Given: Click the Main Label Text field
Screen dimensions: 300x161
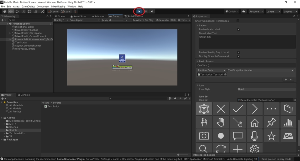Looking at the screenshot, I should click(x=247, y=42).
